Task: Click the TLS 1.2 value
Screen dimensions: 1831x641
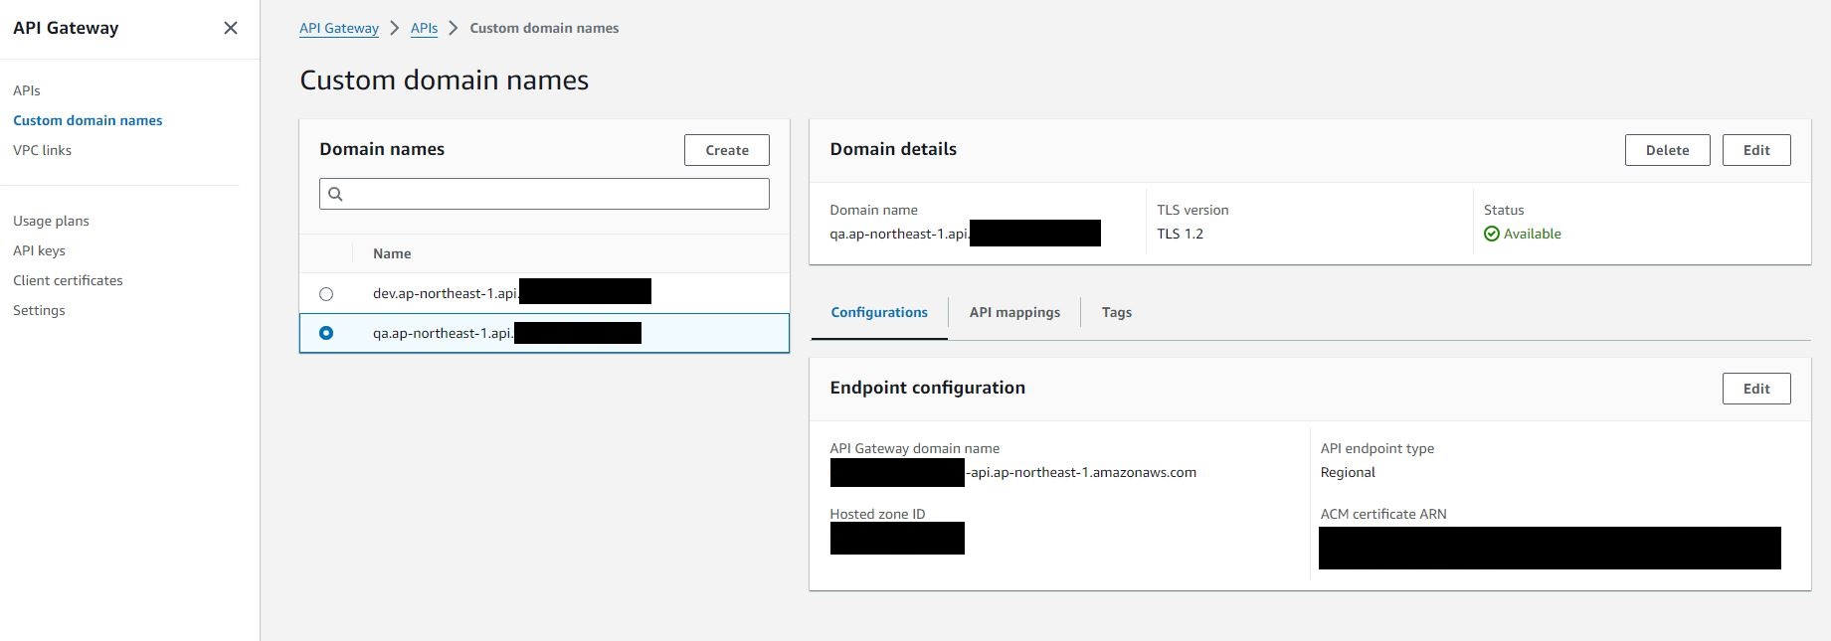Action: (1180, 234)
